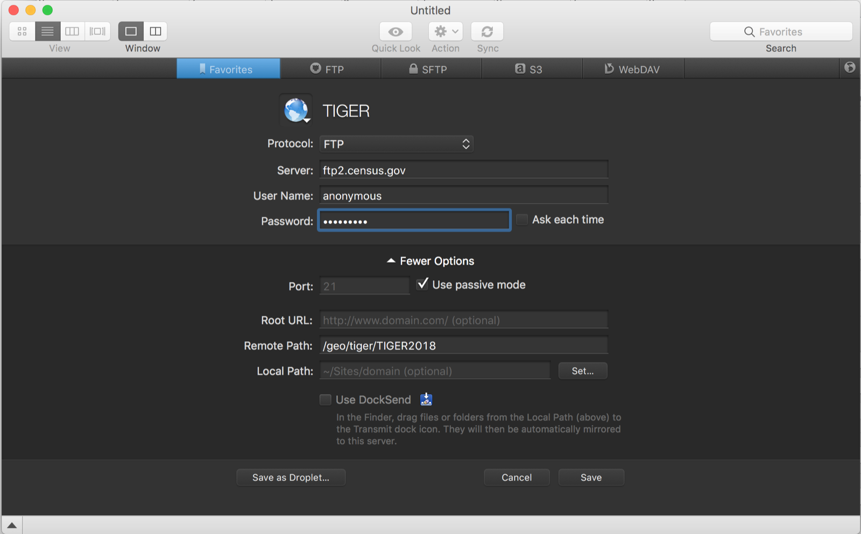Open the FTP tab
This screenshot has height=534, width=861.
(x=330, y=69)
